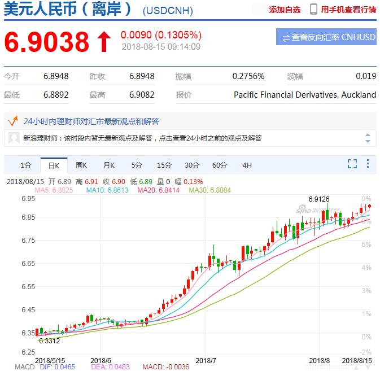Switch to the 4H chart tab
Screen dimensions: 380x371
247,165
